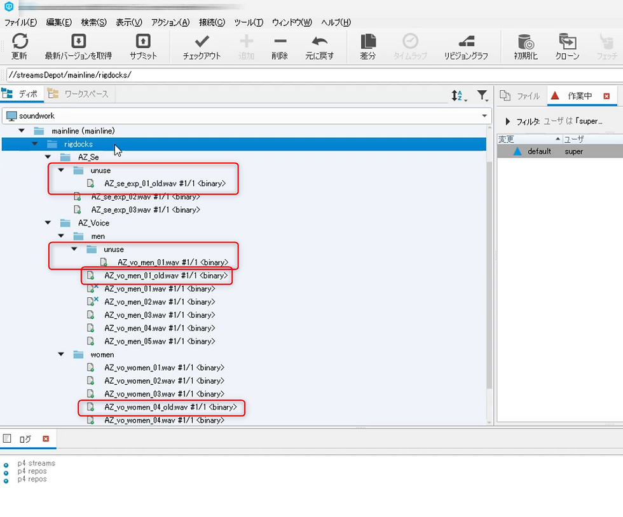Open the 接続(C) menu

212,22
